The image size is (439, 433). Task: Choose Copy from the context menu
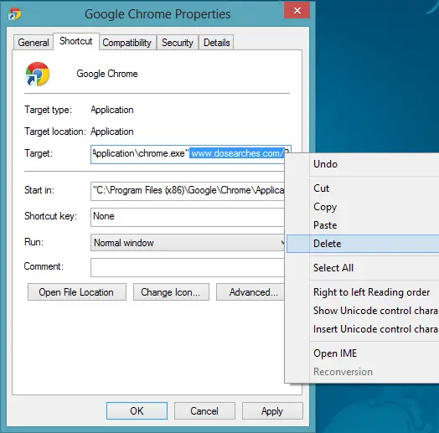click(363, 207)
